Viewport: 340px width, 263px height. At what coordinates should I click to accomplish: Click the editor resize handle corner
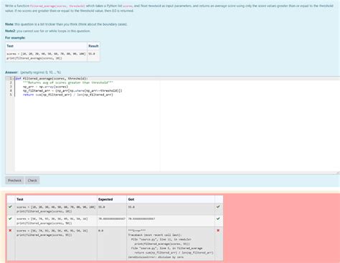[338, 173]
